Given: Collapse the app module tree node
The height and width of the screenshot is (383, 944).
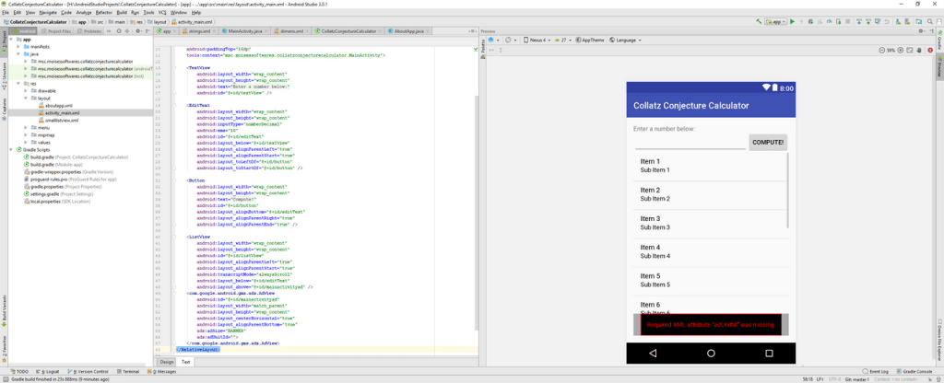Looking at the screenshot, I should [11, 39].
